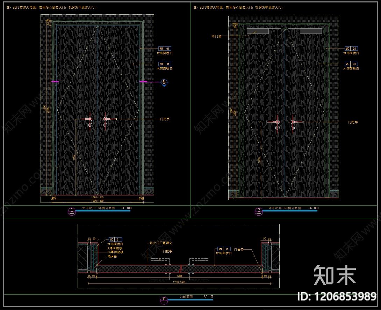Click the 1084 dimension in the section
The height and width of the screenshot is (310, 381).
tap(179, 276)
